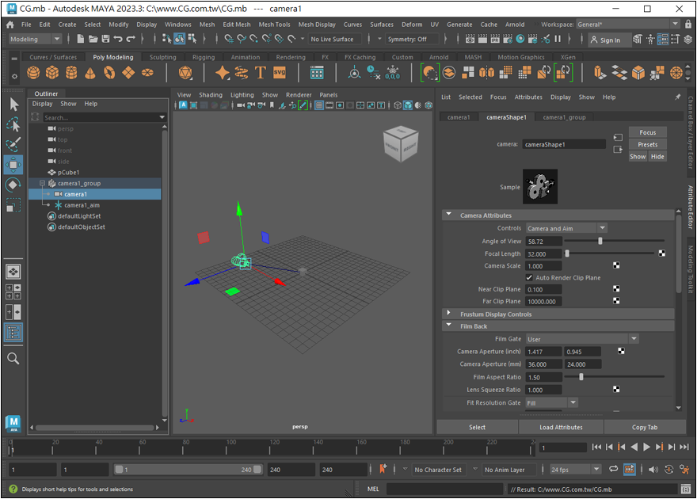Expand Frustum Display Controls section
Image resolution: width=697 pixels, height=499 pixels.
448,314
